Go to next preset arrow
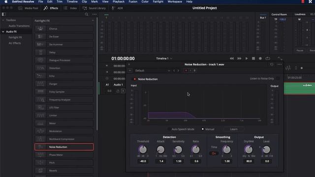 point(178,71)
